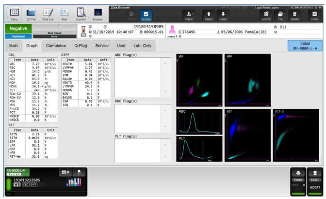Screen dimensions: 326x199
Task: Open the Explorer icon
Action: 81,15
